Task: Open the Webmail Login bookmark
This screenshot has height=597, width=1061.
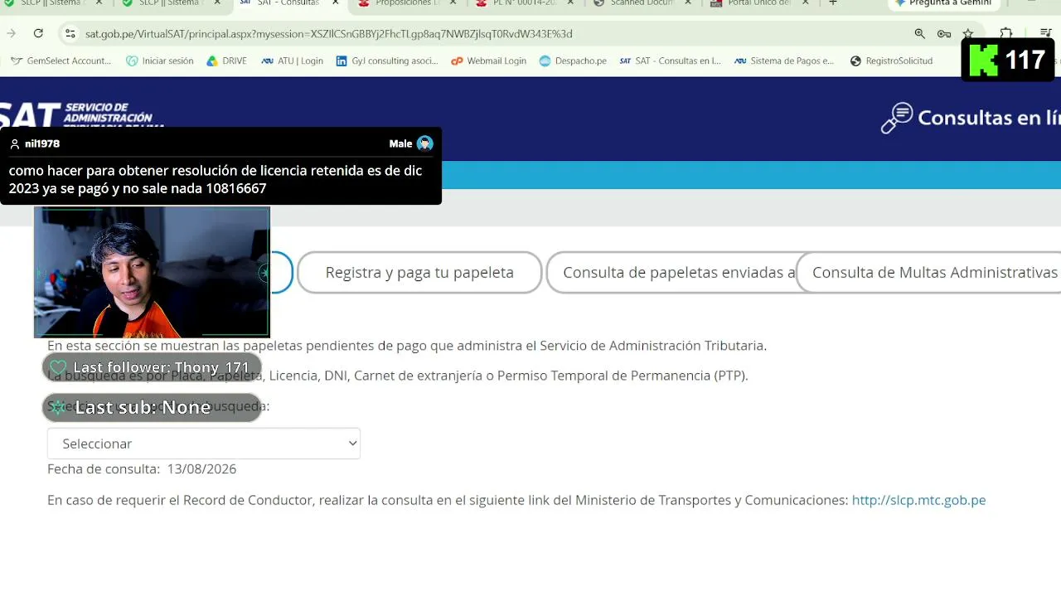Action: tap(488, 61)
